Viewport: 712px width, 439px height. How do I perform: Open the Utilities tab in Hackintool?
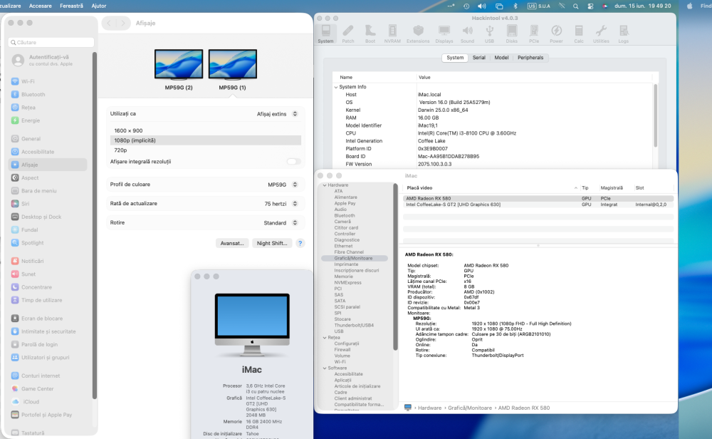coord(601,34)
